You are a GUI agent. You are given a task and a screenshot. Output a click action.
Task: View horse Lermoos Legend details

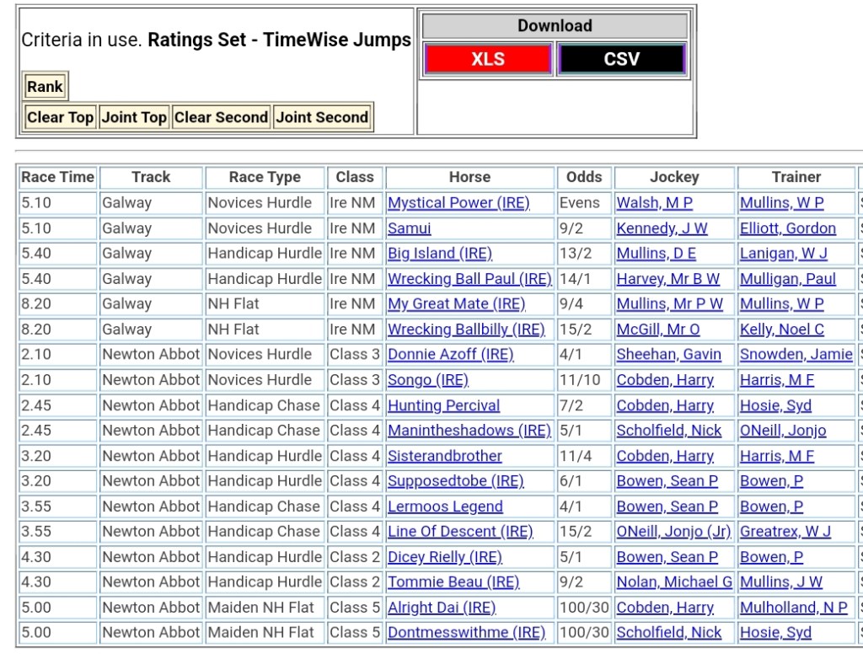[x=445, y=506]
